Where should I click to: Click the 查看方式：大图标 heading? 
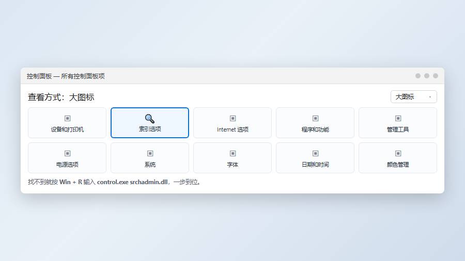(x=61, y=97)
